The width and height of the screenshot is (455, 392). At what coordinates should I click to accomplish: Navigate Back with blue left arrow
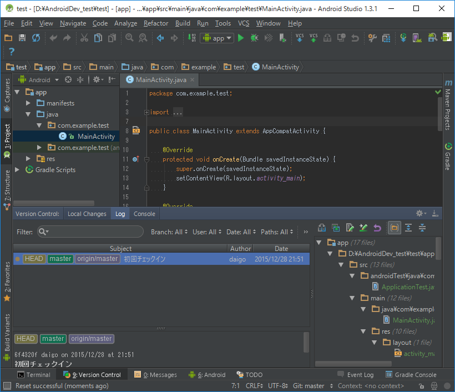coord(160,38)
